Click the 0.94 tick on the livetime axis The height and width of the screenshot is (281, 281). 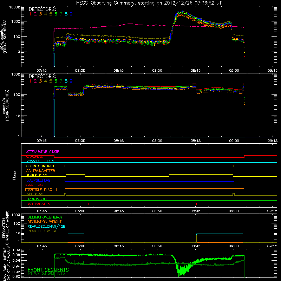coord(17,266)
